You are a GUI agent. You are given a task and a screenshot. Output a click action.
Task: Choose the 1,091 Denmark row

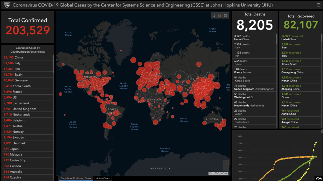point(27,143)
